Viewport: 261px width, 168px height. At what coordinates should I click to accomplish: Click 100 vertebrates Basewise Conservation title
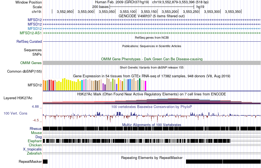(152, 107)
